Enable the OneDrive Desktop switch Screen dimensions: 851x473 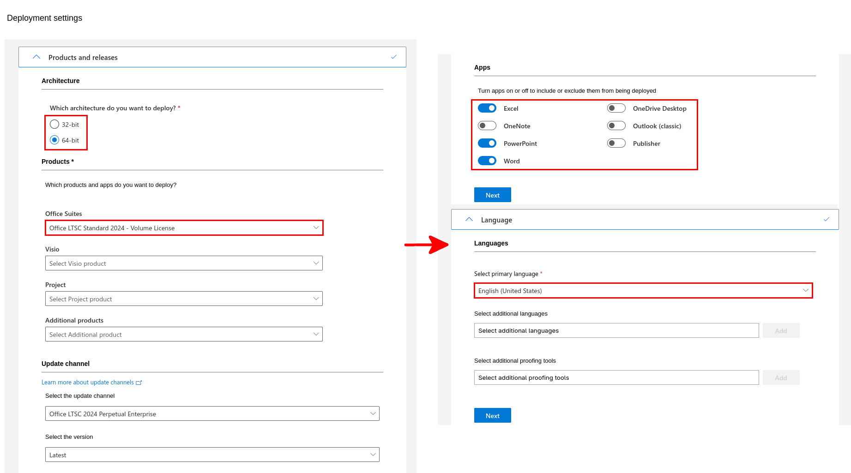pos(616,108)
